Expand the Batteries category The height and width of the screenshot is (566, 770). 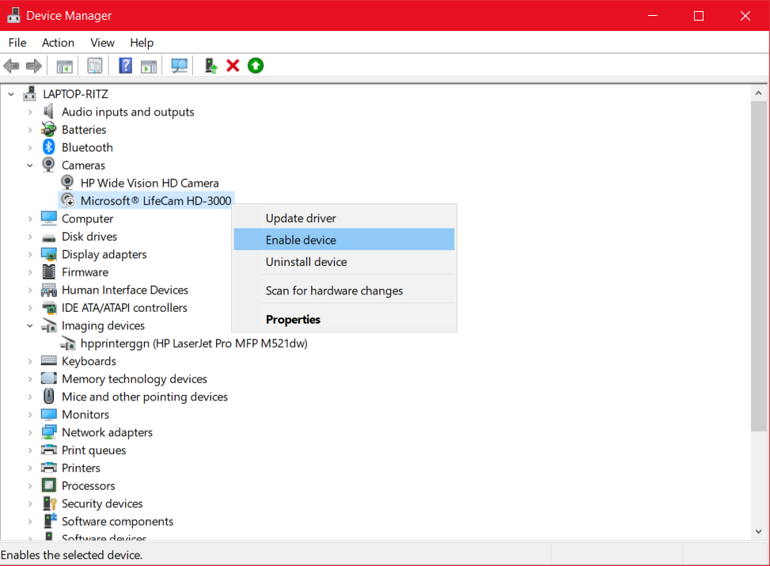[30, 130]
